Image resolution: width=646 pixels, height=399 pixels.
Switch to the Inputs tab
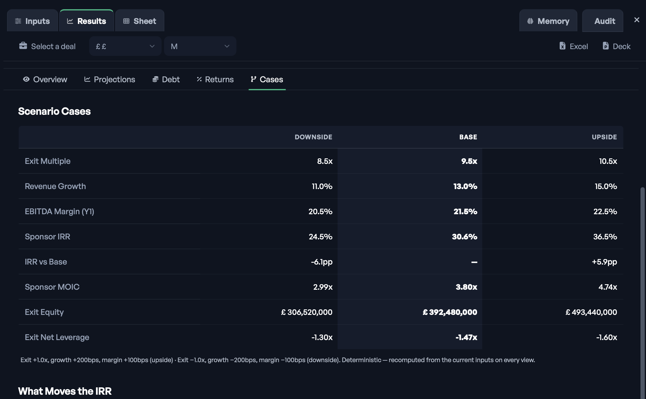pos(32,21)
